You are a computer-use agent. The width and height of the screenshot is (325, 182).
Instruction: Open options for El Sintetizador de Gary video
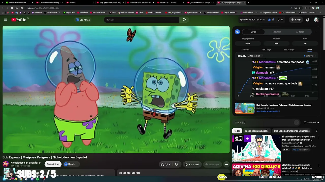[x=319, y=137]
